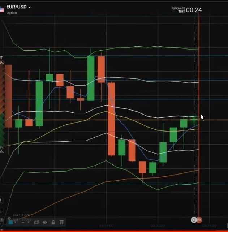
Task: Click the ask 1.1779 price label
Action: pos(21,215)
